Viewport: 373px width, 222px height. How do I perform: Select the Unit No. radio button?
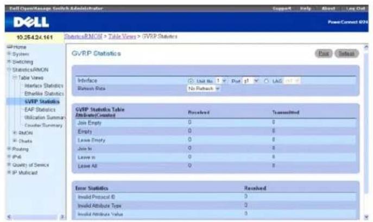[x=191, y=81]
